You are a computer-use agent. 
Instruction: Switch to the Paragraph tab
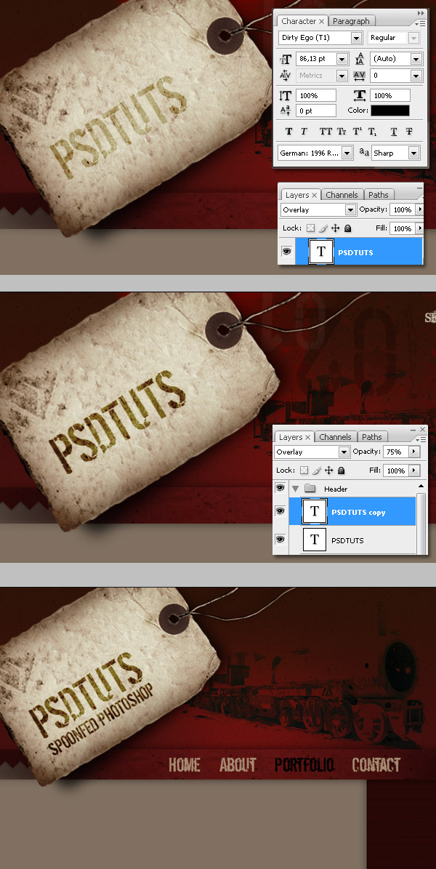coord(351,21)
